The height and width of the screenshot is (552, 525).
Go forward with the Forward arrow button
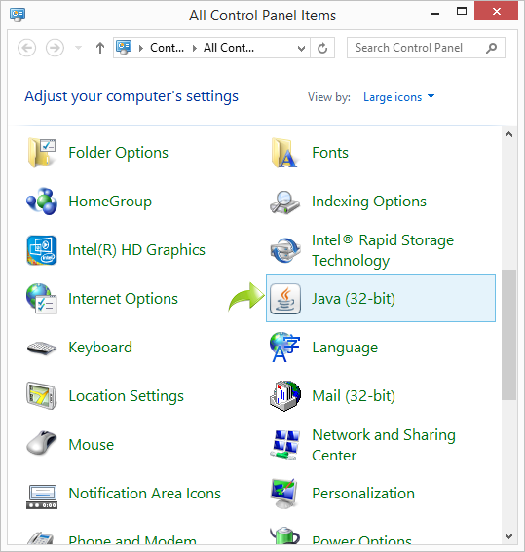click(55, 48)
